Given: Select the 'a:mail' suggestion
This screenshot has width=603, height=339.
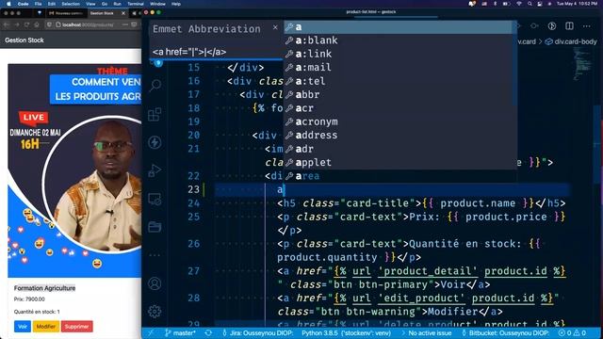Looking at the screenshot, I should point(399,67).
